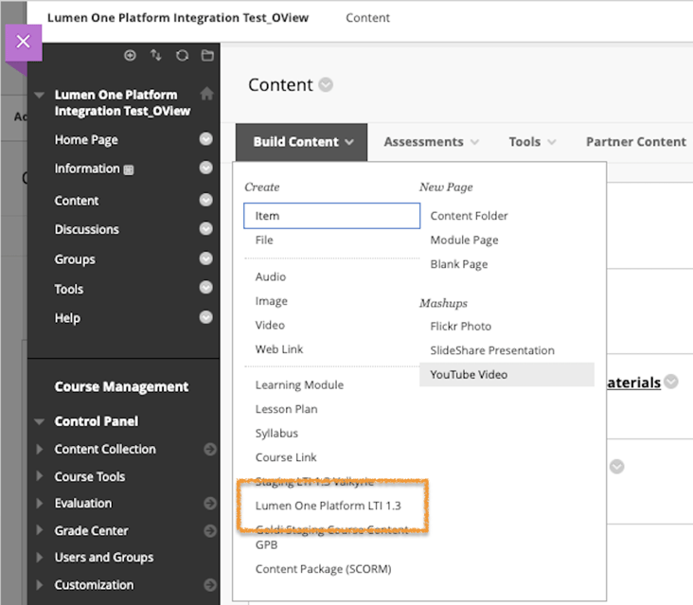
Task: Expand the Evaluation section
Action: 39,504
